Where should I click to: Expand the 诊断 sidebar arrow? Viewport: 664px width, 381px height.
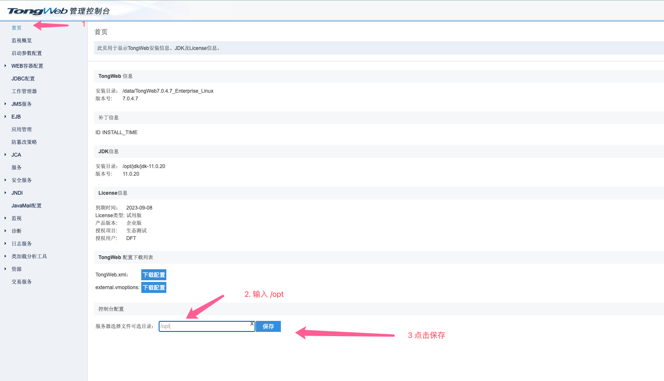point(5,231)
